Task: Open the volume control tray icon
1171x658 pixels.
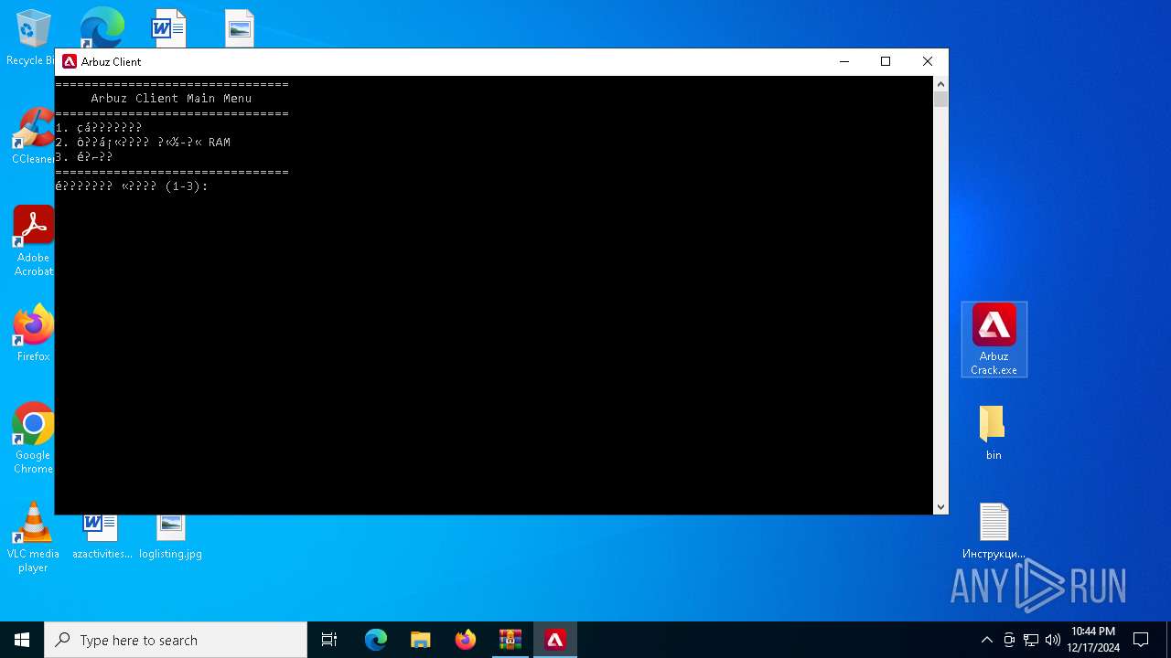Action: coord(1053,640)
